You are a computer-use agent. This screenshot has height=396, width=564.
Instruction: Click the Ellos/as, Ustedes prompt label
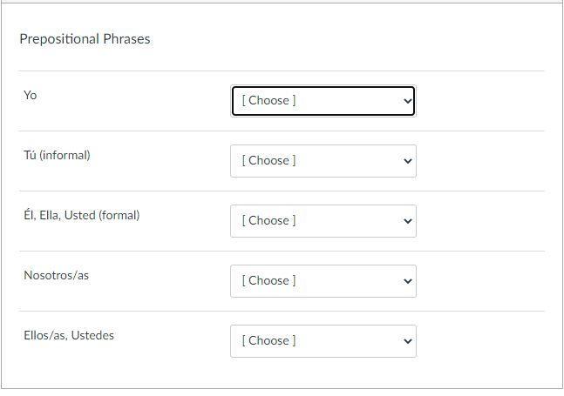pyautogui.click(x=69, y=335)
